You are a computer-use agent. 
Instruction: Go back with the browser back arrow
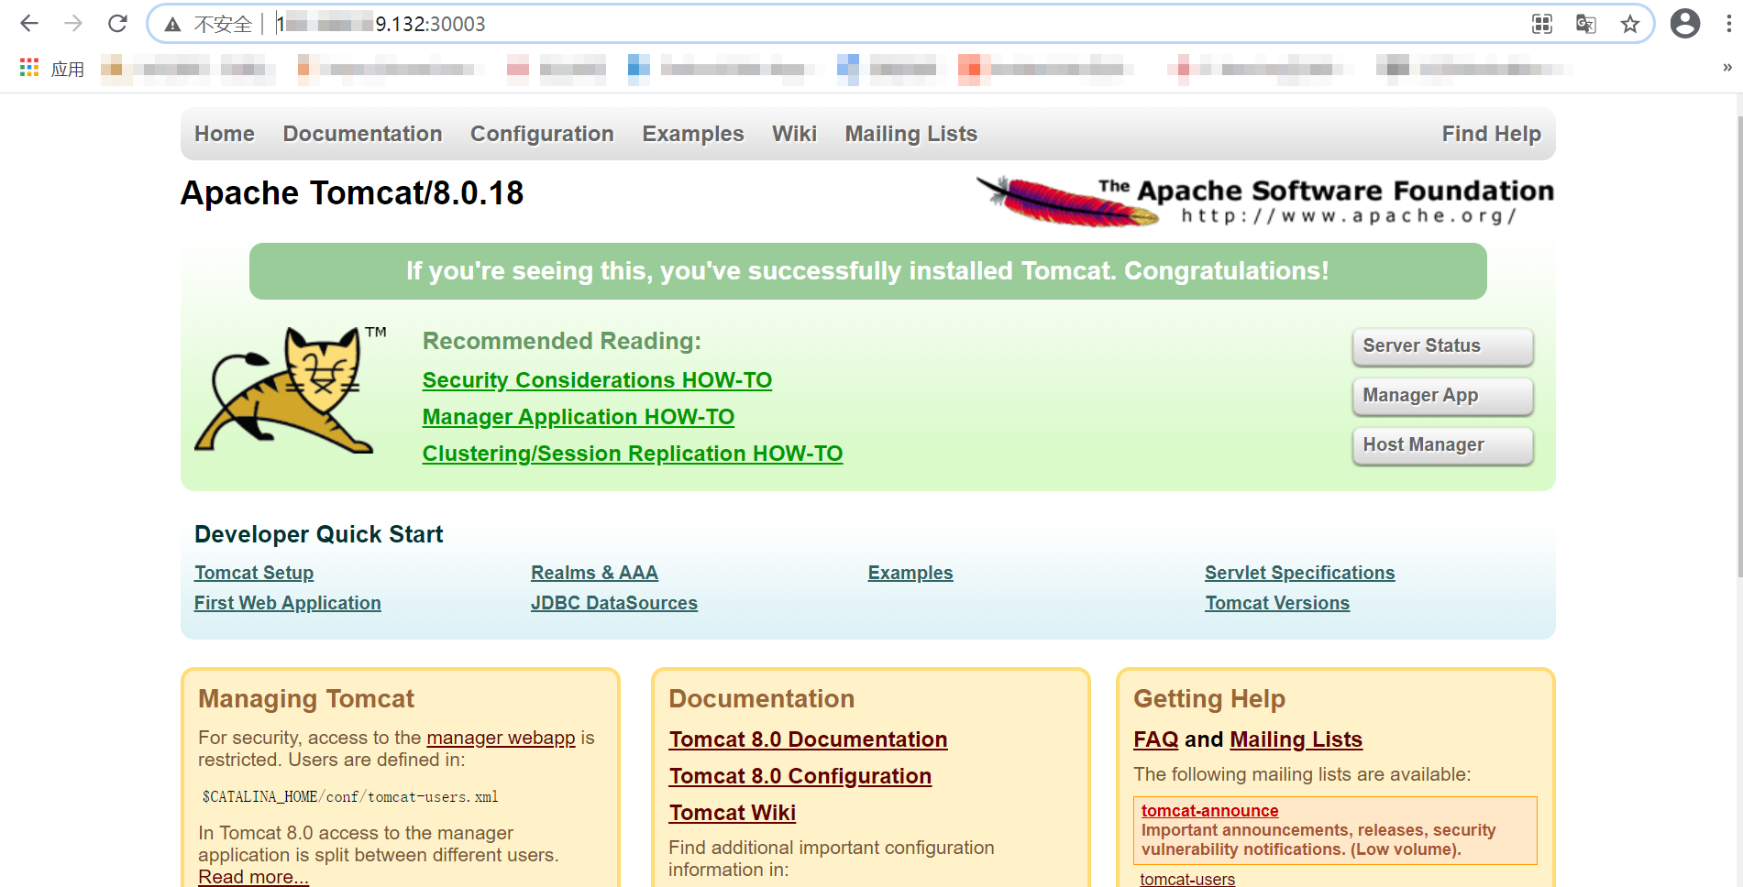point(29,24)
